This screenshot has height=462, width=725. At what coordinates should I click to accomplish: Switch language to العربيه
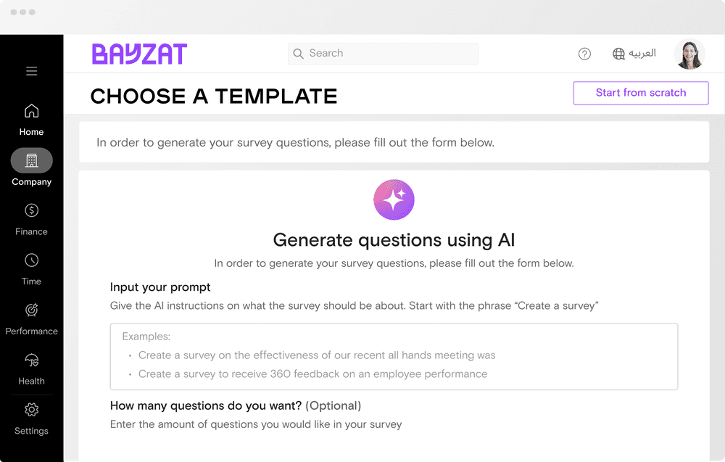point(642,53)
